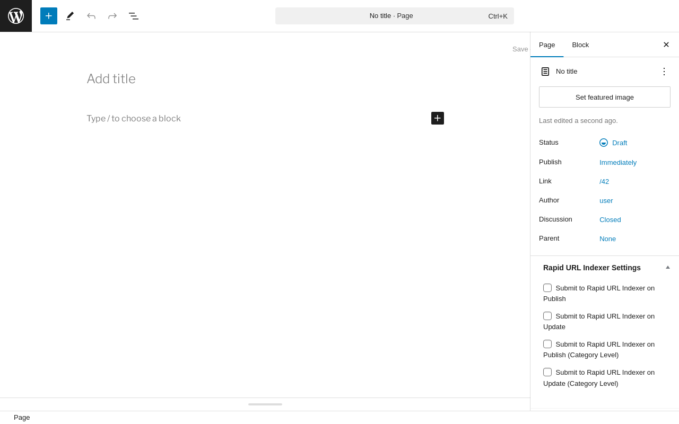Open the Discussion Closed options
This screenshot has width=679, height=424.
[610, 219]
